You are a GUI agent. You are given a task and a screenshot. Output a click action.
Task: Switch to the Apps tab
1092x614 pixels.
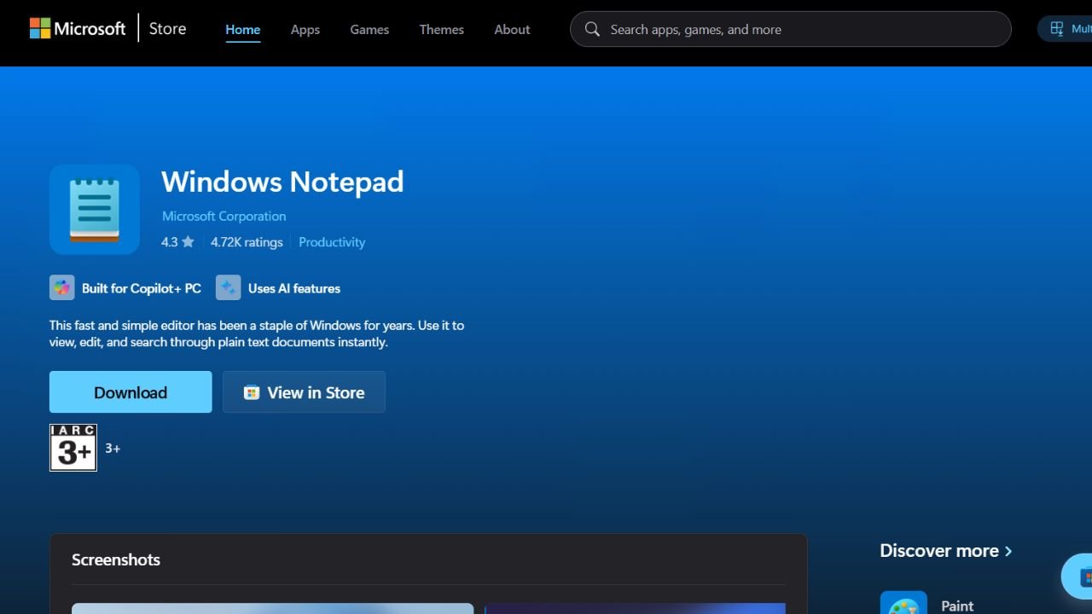coord(305,29)
